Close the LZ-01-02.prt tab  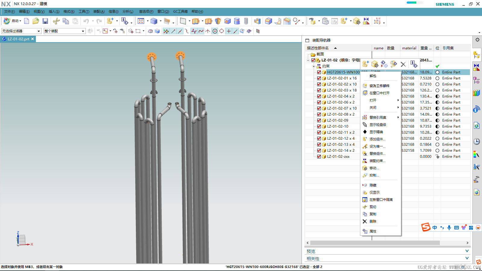click(x=33, y=39)
